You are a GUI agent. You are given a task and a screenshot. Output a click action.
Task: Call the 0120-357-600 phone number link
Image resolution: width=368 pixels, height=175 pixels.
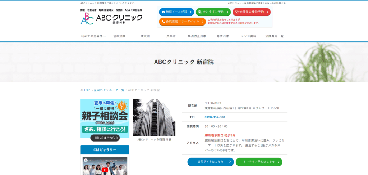[215, 117]
